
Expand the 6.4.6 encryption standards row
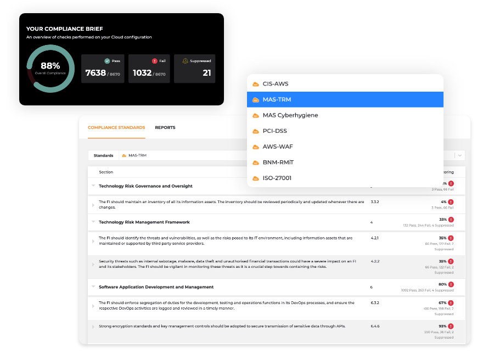point(93,327)
